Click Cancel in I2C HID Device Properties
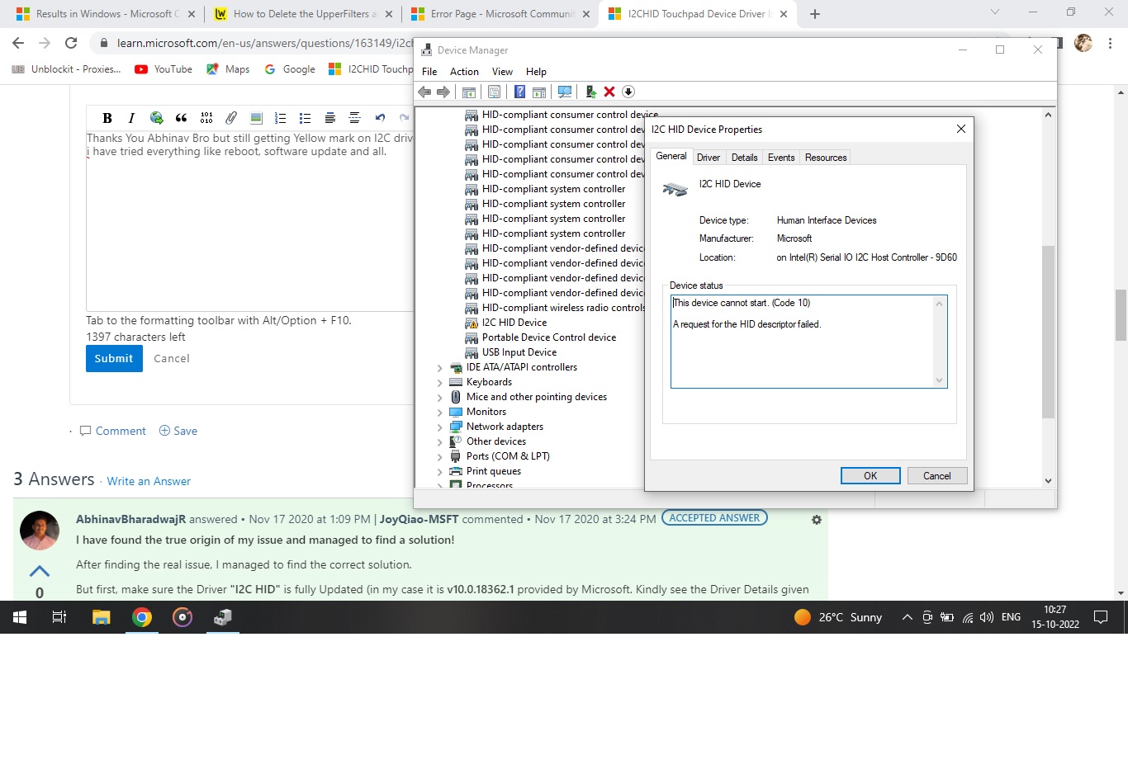 [937, 476]
